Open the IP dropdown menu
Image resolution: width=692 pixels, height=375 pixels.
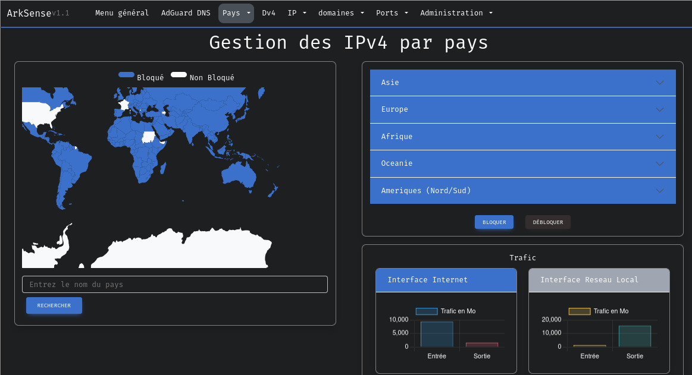[x=296, y=13]
